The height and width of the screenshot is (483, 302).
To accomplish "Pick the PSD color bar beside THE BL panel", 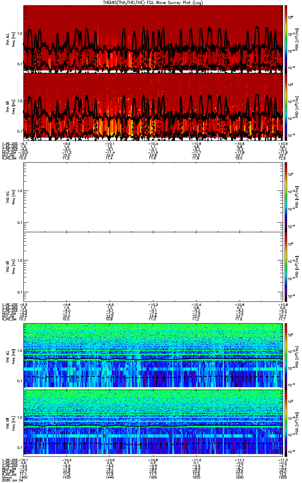I will click(x=286, y=355).
